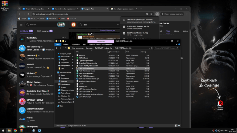The image size is (237, 133).
Task: Open the Links tab in Telegram profile
Action: (x=176, y=31)
